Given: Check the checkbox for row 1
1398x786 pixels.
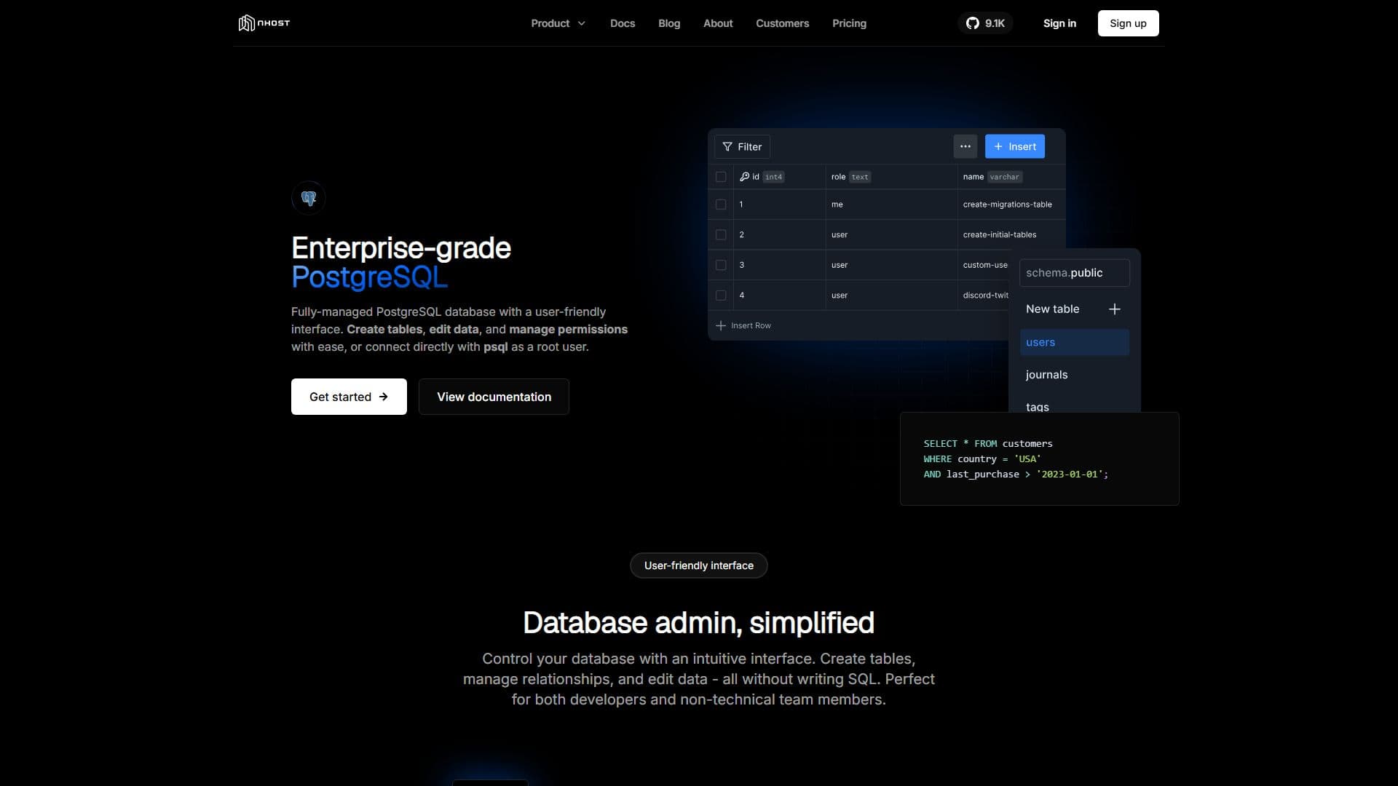Looking at the screenshot, I should point(721,205).
